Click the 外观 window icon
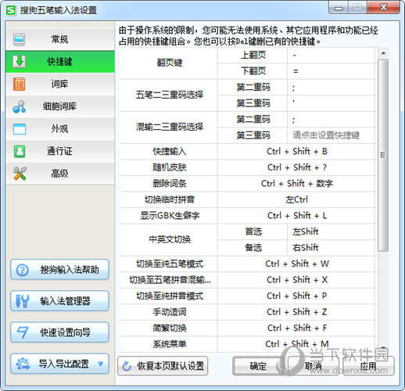The width and height of the screenshot is (405, 391). click(x=20, y=129)
